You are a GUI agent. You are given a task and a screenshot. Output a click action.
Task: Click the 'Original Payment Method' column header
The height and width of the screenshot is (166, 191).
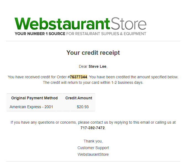click(34, 98)
